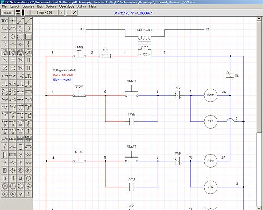Choose the dashed rectangle tool
The image size is (263, 210).
pyautogui.click(x=21, y=37)
